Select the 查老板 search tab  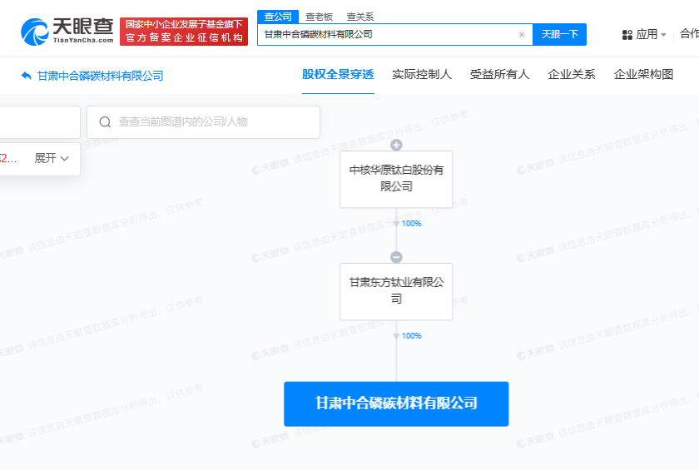pos(320,17)
